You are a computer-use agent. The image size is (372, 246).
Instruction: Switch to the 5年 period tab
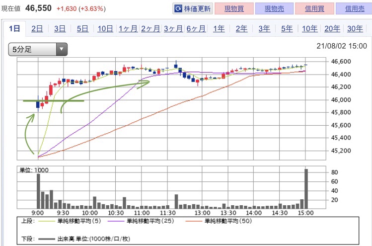tap(287, 29)
